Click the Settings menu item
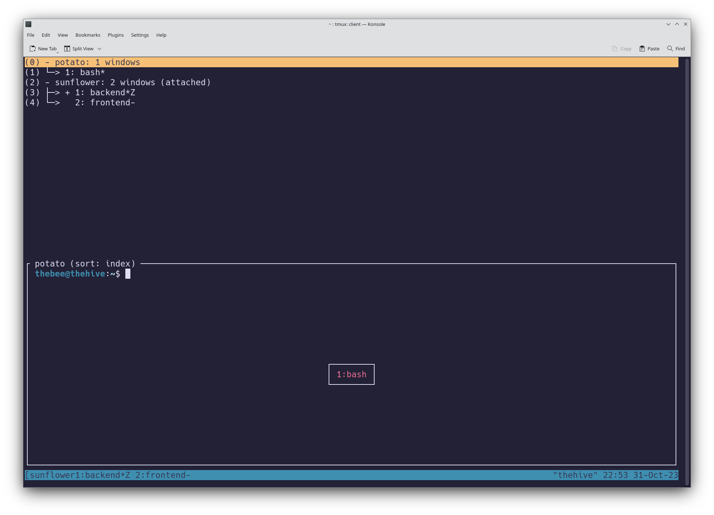 [140, 35]
